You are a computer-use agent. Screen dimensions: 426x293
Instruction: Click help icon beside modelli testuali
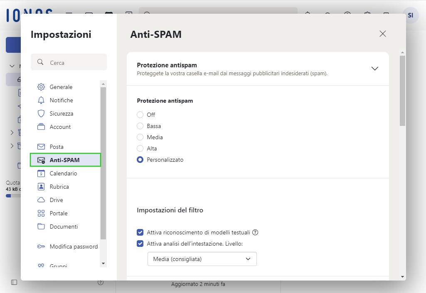(255, 232)
